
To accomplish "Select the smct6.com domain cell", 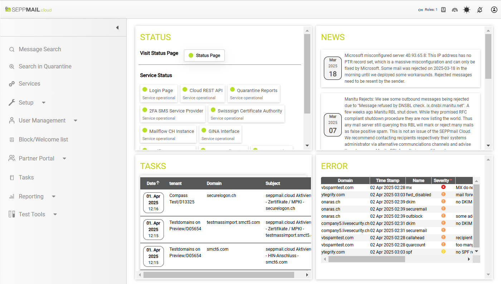I will 218,249.
